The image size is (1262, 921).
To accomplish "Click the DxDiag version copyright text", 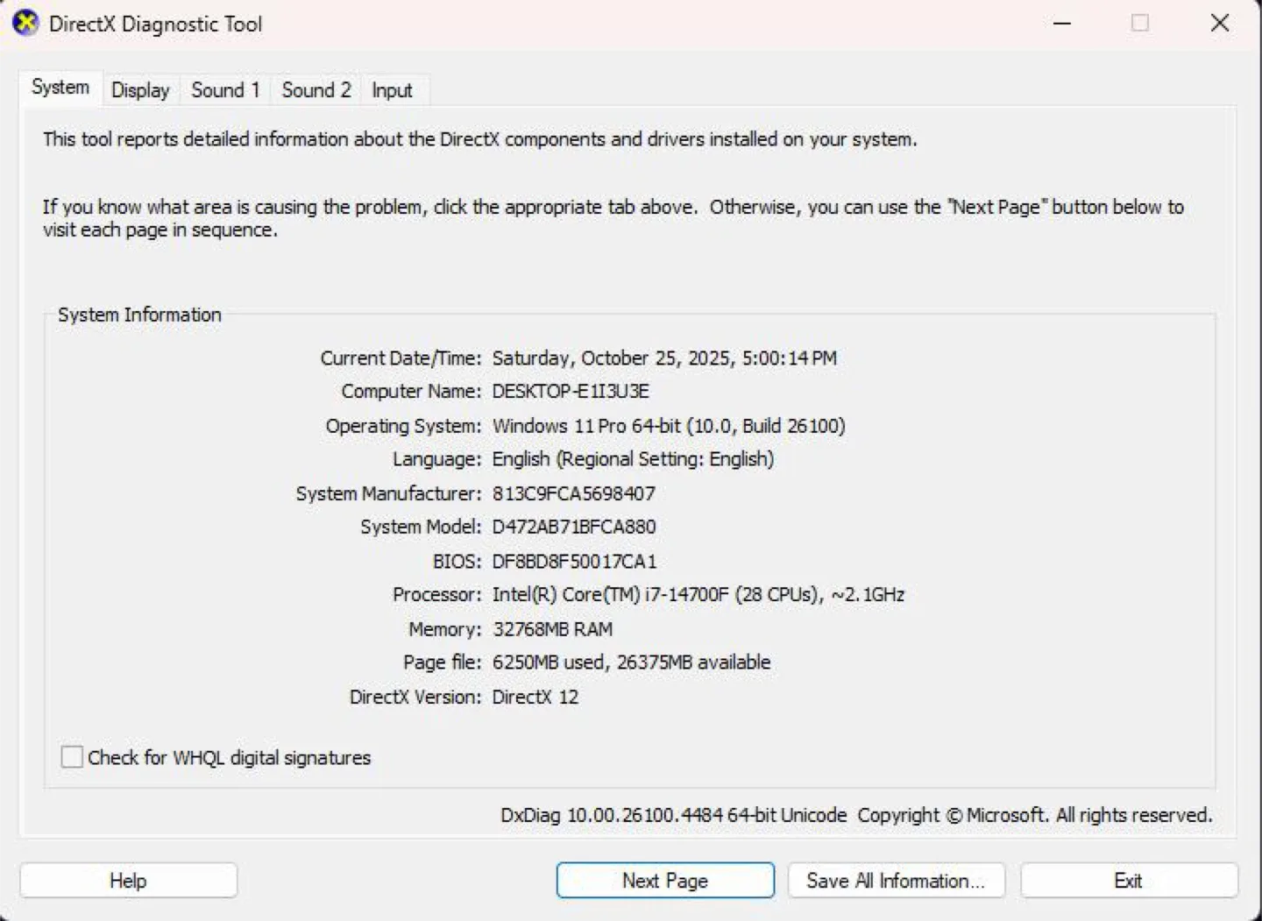I will coord(855,815).
